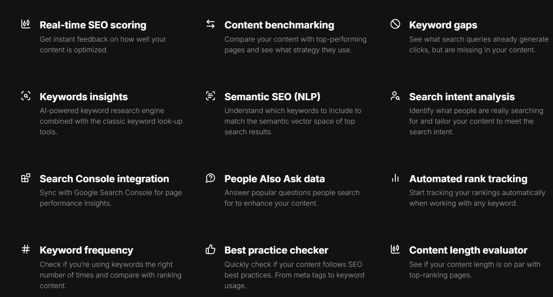Open the Content benchmarking heading
The width and height of the screenshot is (553, 297).
pyautogui.click(x=279, y=25)
